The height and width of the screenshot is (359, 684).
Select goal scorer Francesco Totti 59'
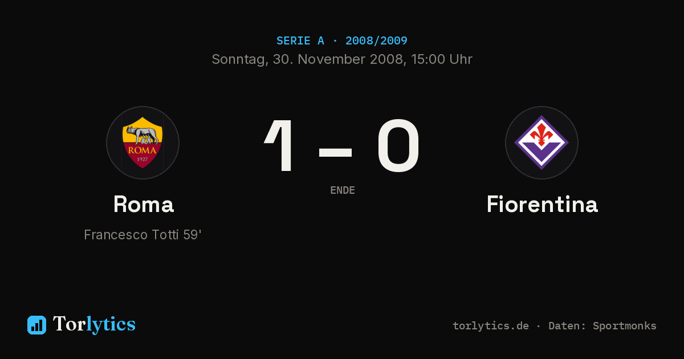[x=142, y=235]
